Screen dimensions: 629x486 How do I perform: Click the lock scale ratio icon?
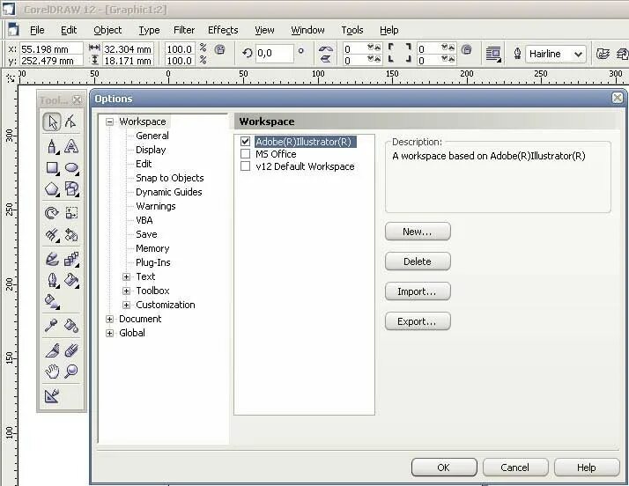(220, 49)
